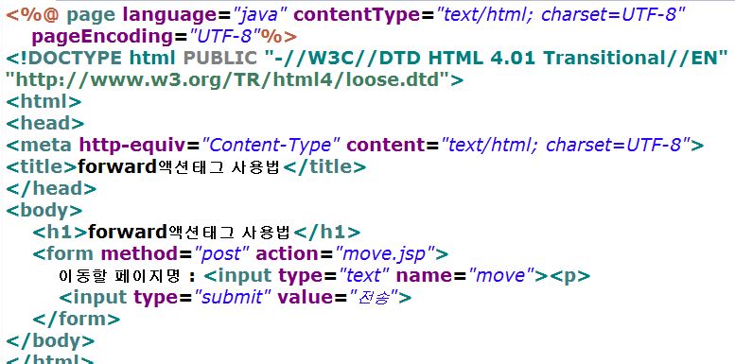Click the opening <h1> tag
Image resolution: width=735 pixels, height=364 pixels.
[x=60, y=232]
